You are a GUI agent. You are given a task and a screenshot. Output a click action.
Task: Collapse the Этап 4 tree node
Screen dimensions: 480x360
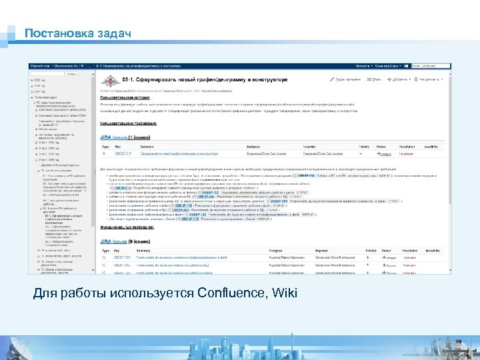36,160
